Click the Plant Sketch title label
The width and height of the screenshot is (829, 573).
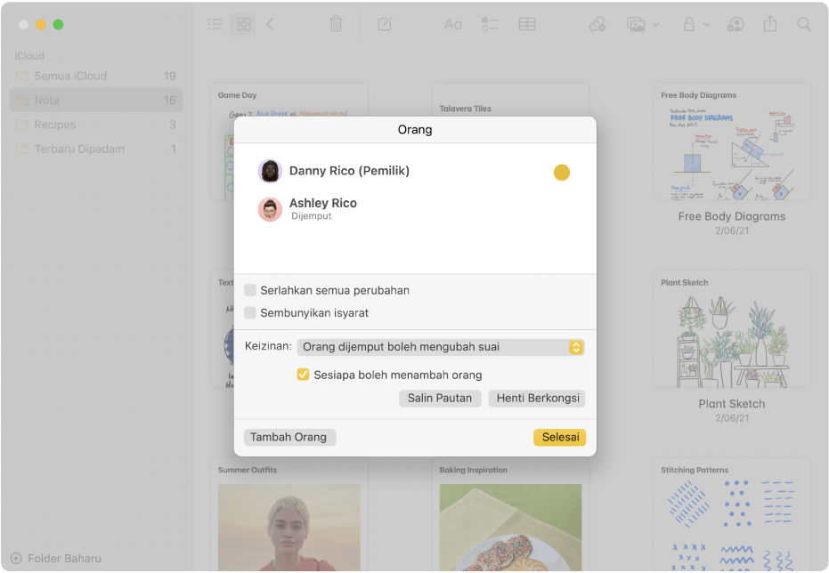coord(732,403)
